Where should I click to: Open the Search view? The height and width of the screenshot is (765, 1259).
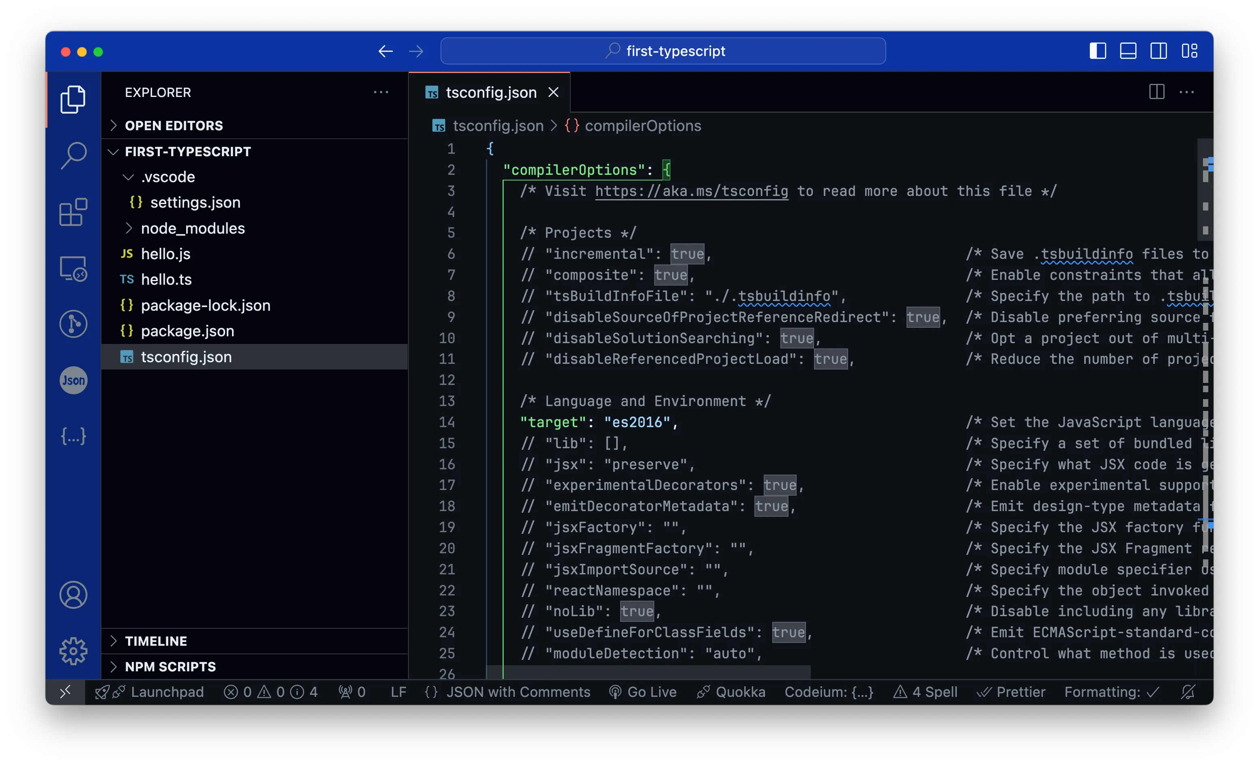[x=73, y=155]
